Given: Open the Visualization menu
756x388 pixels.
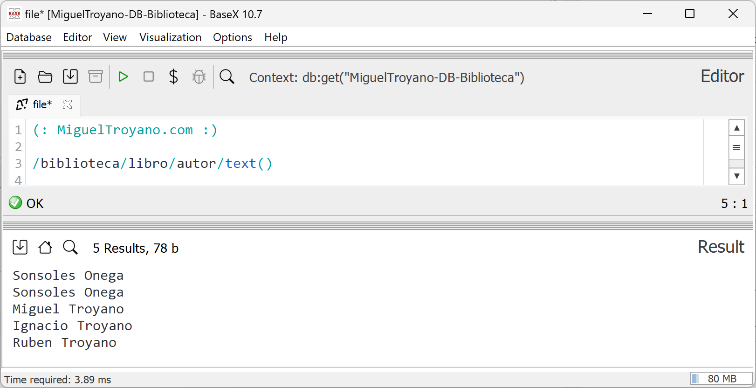Looking at the screenshot, I should [171, 37].
